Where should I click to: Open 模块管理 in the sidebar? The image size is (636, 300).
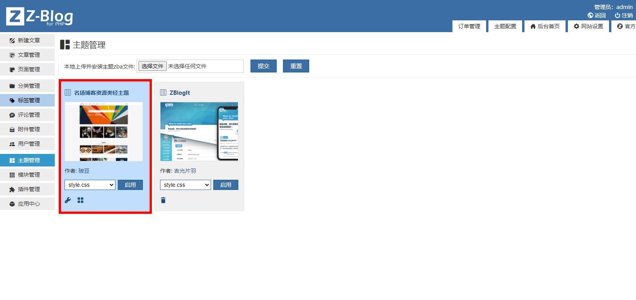(27, 175)
